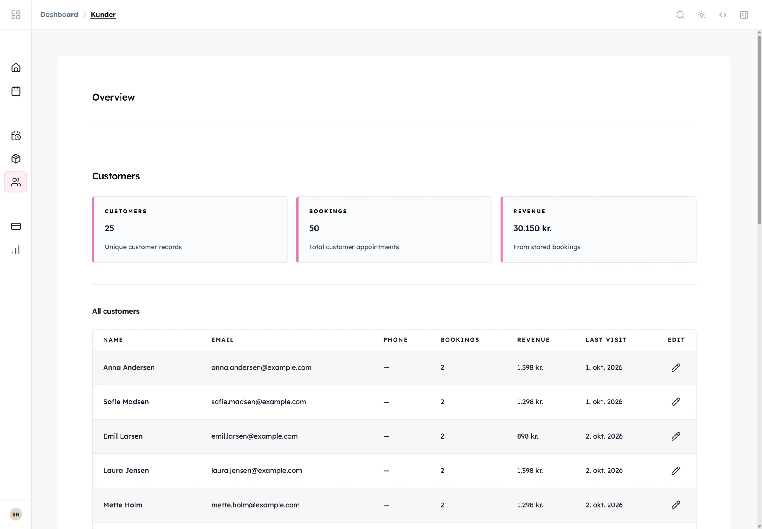Click the Kunder breadcrumb link

click(103, 15)
